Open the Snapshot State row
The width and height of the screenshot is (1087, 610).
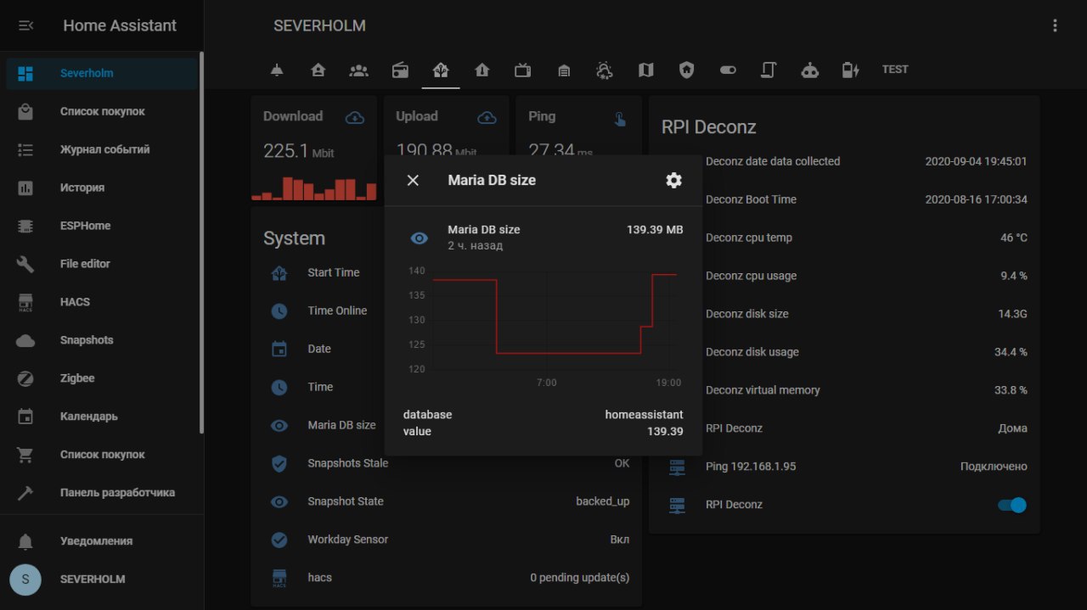coord(447,501)
